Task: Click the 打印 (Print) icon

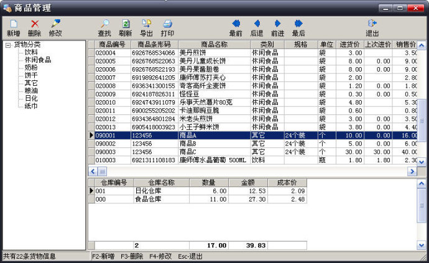Action: point(167,24)
